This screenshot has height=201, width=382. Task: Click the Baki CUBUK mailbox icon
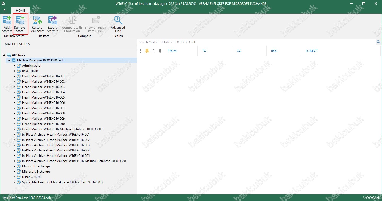pyautogui.click(x=19, y=71)
